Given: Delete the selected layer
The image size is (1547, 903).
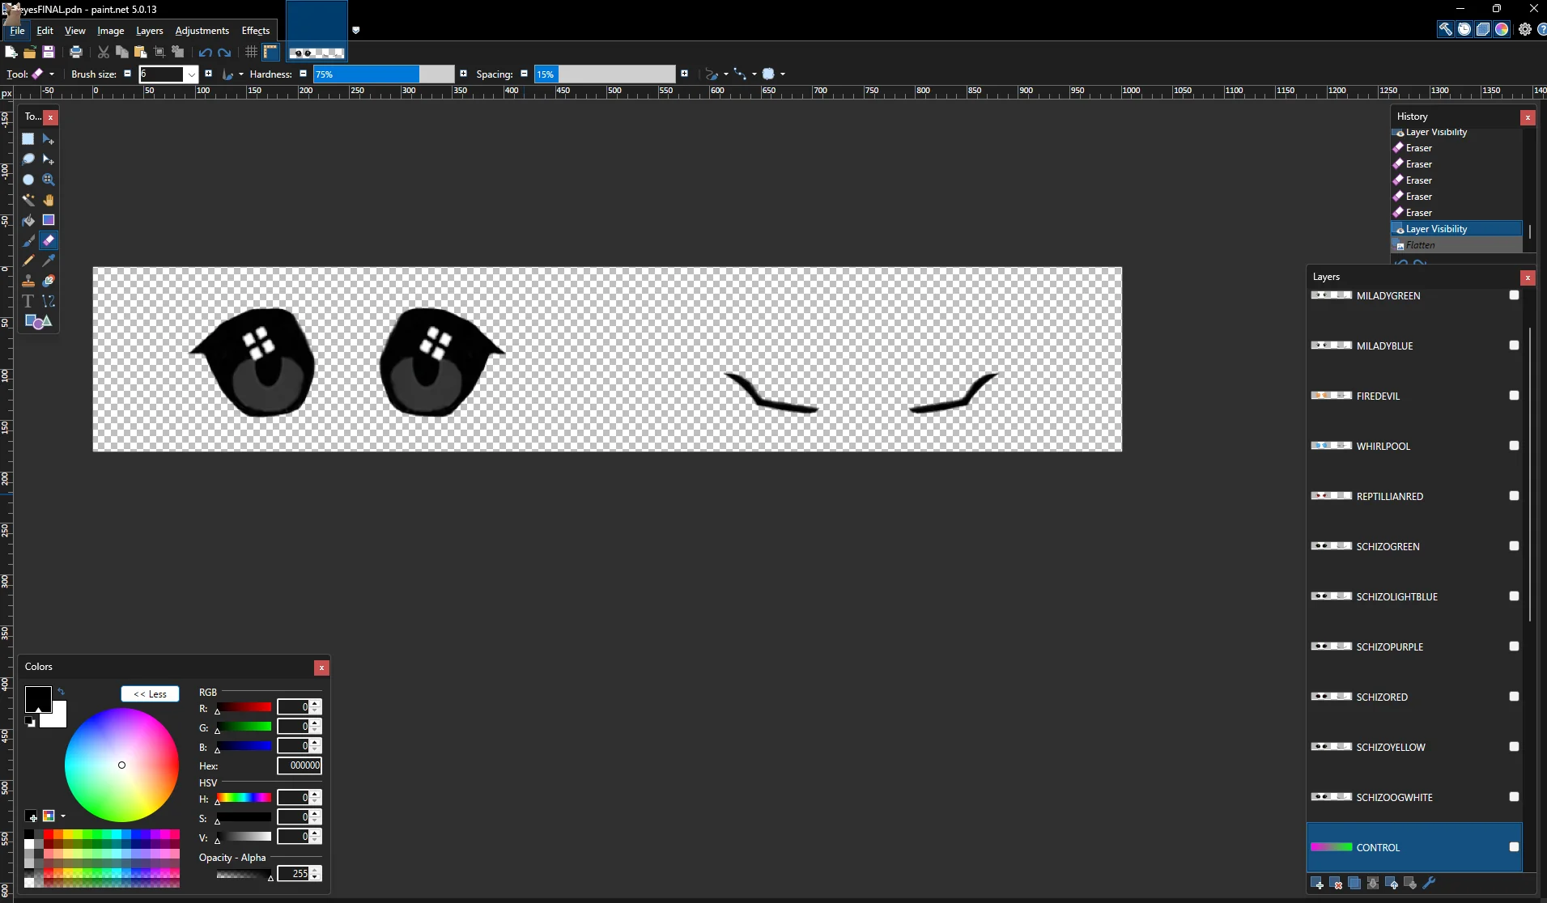Looking at the screenshot, I should [1336, 884].
